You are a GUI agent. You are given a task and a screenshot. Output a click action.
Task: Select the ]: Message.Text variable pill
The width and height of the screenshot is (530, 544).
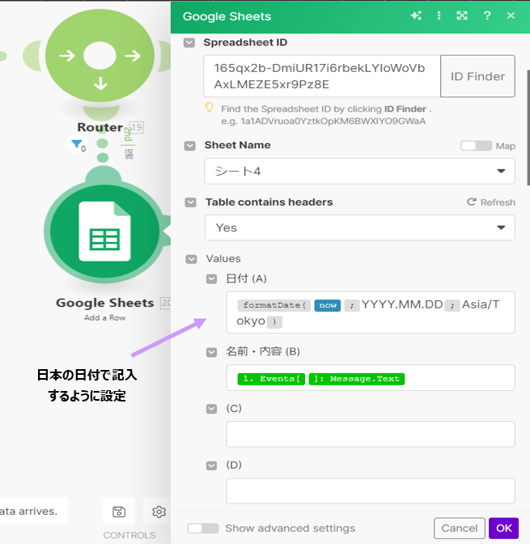coord(357,379)
